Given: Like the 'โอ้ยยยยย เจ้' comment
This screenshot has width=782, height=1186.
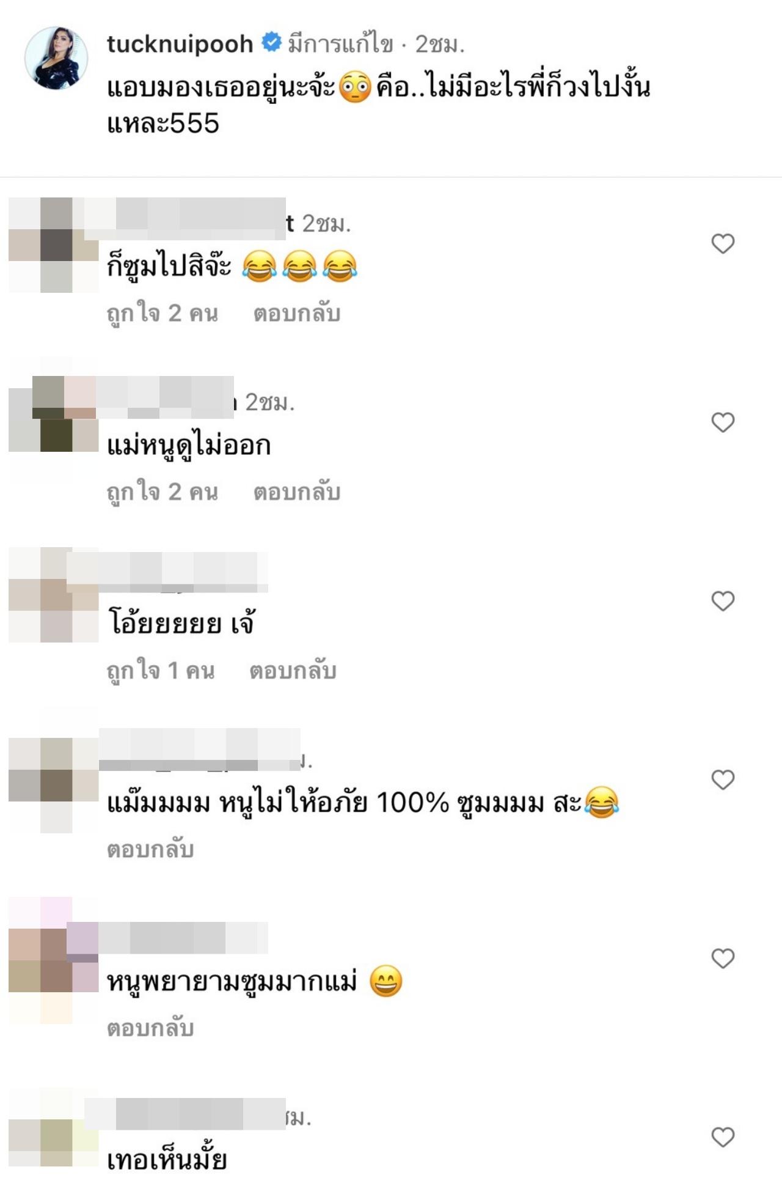Looking at the screenshot, I should [x=723, y=601].
